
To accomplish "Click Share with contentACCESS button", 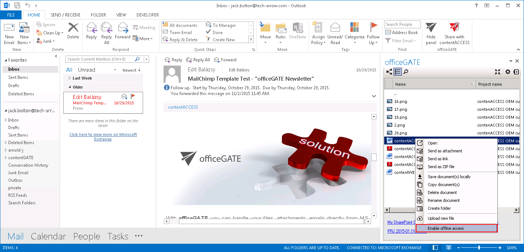I will pos(454,33).
